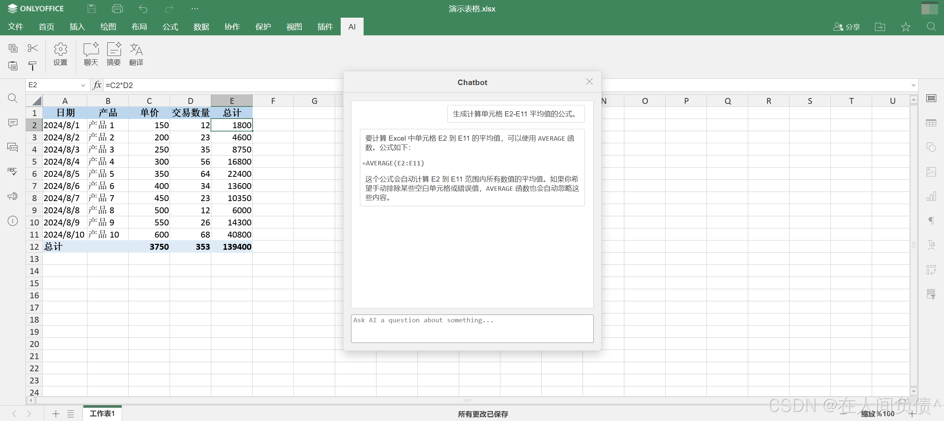Screen dimensions: 944x421
Task: Open the Translate (翻译) tool
Action: 136,54
